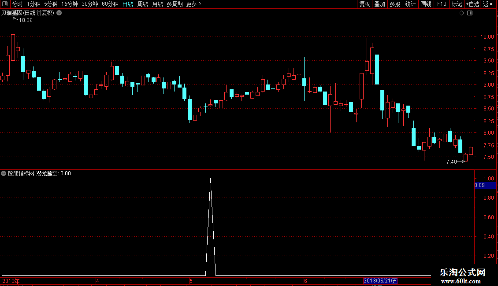This screenshot has width=498, height=286.
Task: Open the 统计 statistics button
Action: click(x=410, y=4)
